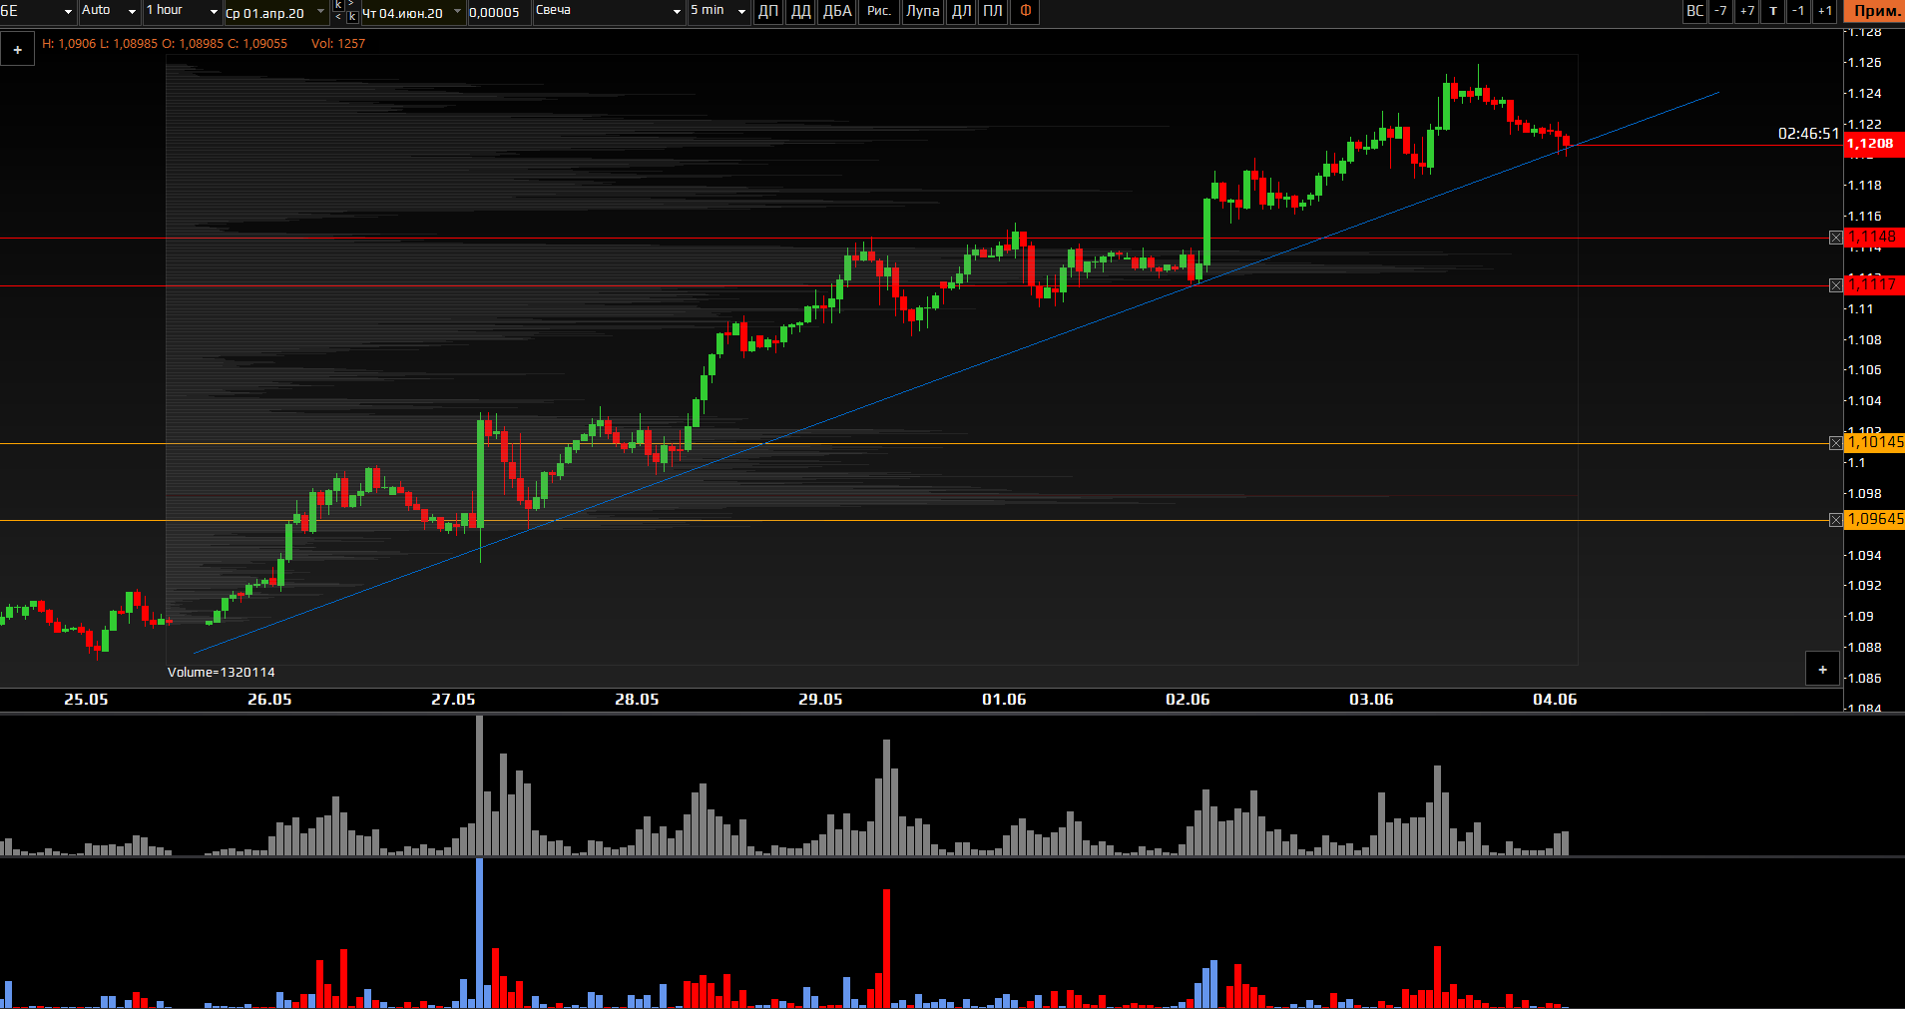Click the upper 'k >' date step icon

pos(344,5)
